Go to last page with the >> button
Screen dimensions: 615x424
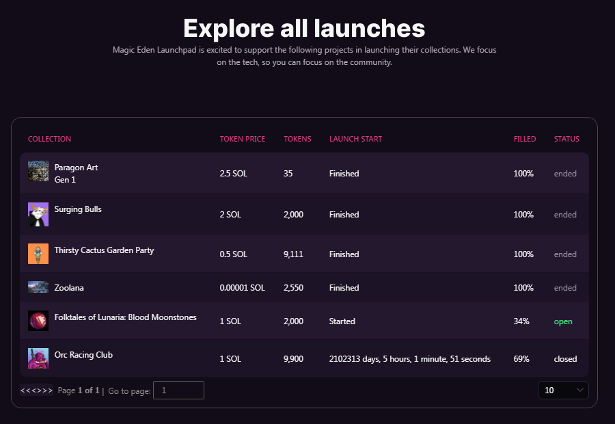49,390
